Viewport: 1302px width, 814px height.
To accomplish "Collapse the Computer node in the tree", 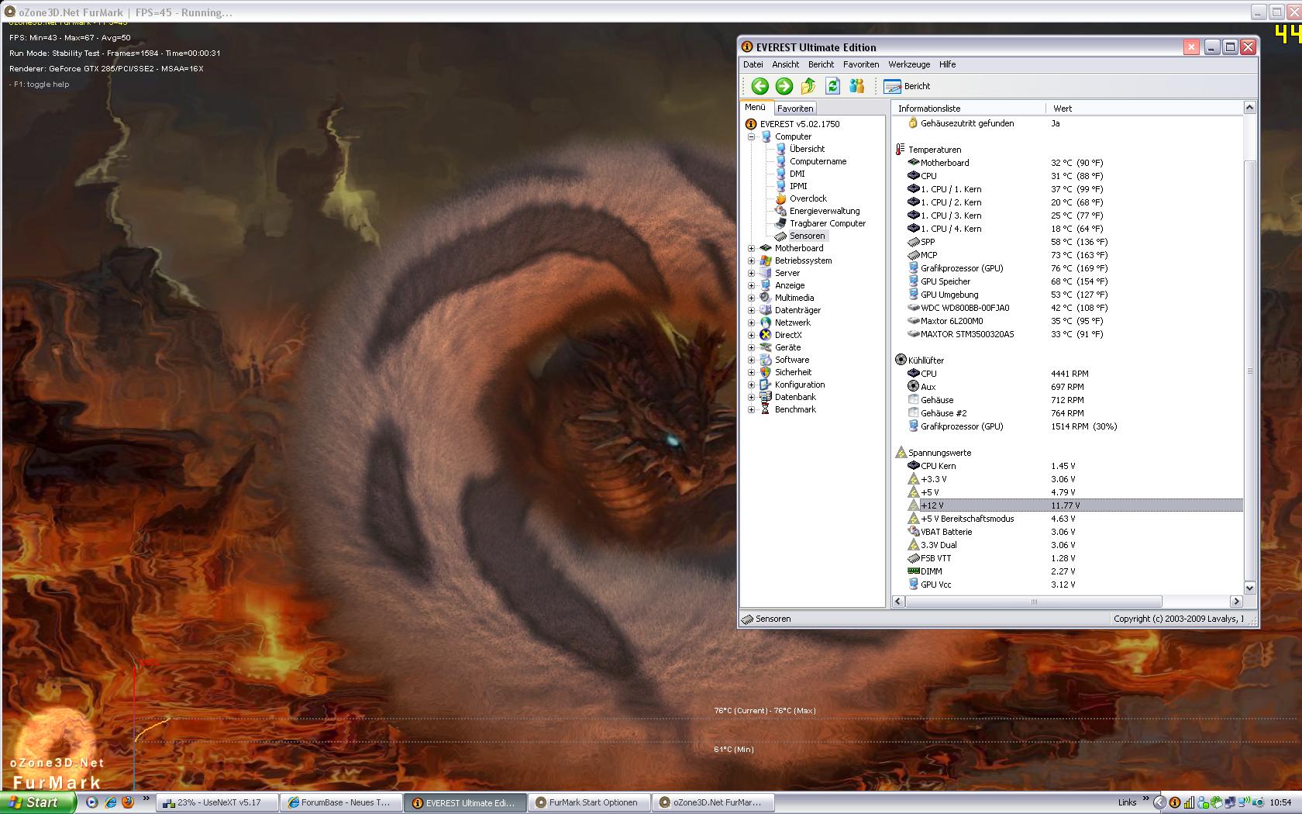I will point(751,136).
